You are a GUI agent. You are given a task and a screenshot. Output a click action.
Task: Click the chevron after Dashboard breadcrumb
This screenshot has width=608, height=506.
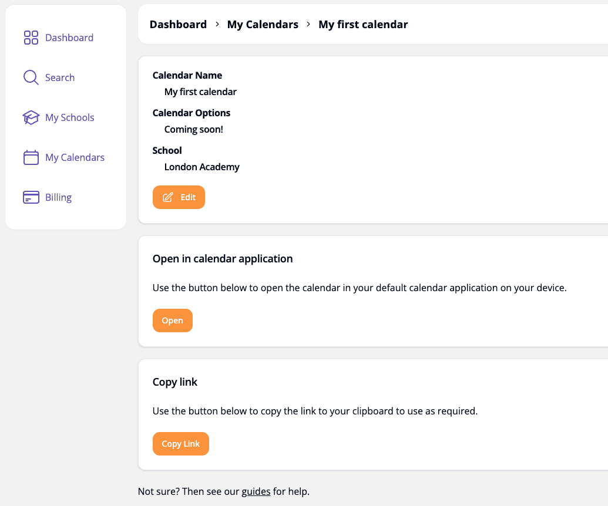click(x=217, y=25)
